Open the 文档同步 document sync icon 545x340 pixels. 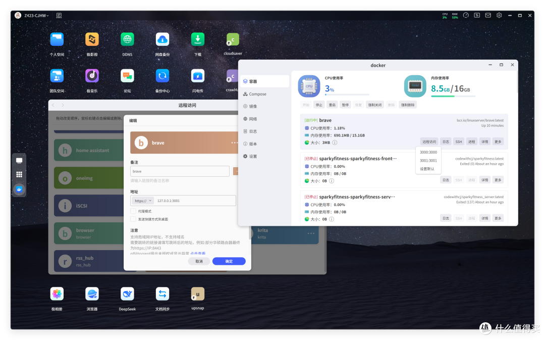[x=162, y=294]
